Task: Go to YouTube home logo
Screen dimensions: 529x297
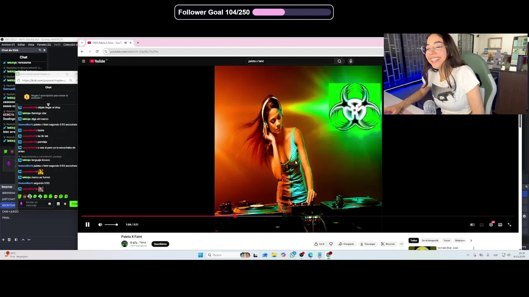Action: pyautogui.click(x=98, y=61)
